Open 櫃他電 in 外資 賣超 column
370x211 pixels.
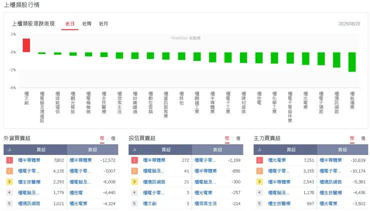click(x=76, y=192)
